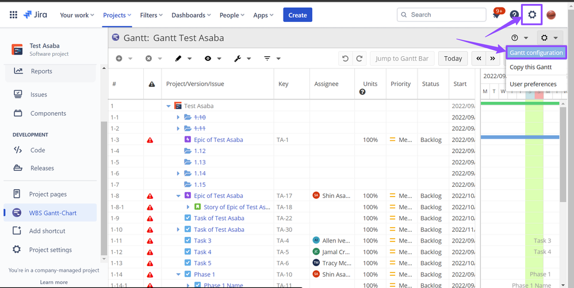Screen dimensions: 574x288
Task: Open Task 3 issue link
Action: [202, 241]
